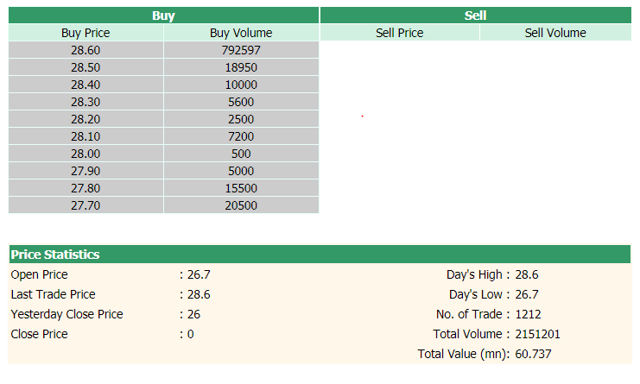Select the Buy Price column header
Viewport: 640px width, 384px height.
coord(86,33)
